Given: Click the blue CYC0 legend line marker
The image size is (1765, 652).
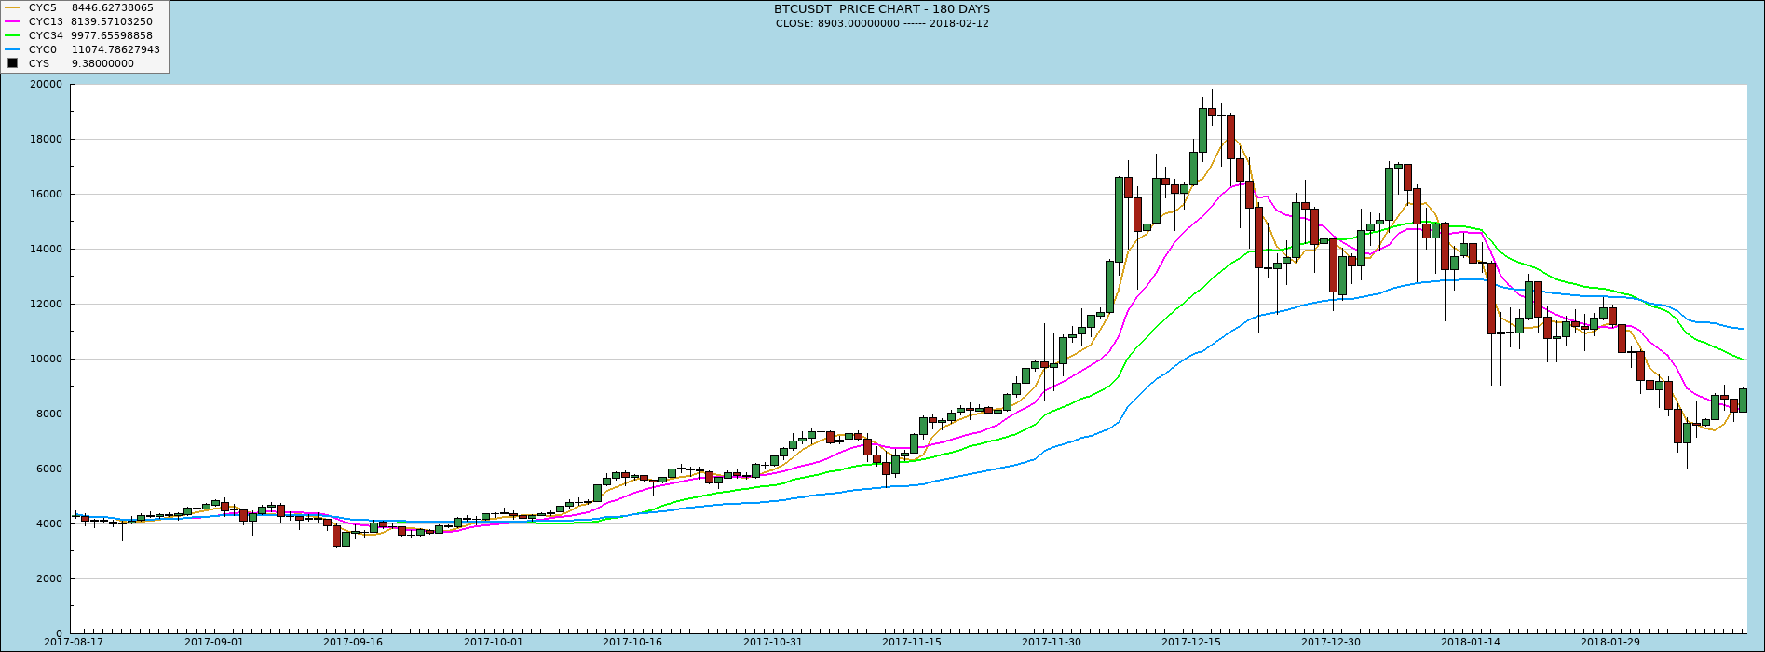Looking at the screenshot, I should [x=12, y=49].
